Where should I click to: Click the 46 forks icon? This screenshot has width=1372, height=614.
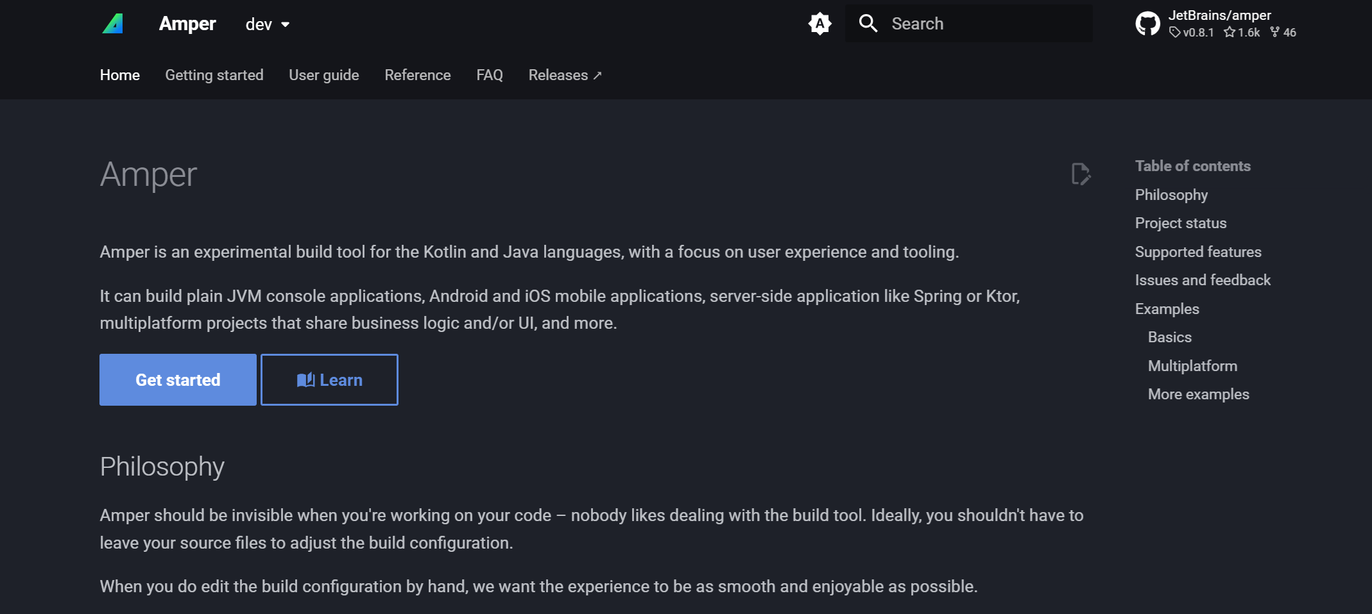point(1274,32)
